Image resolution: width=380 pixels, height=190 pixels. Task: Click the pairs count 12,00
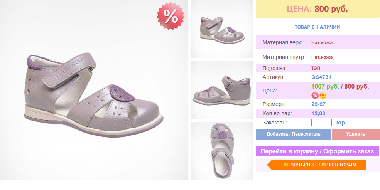(318, 113)
